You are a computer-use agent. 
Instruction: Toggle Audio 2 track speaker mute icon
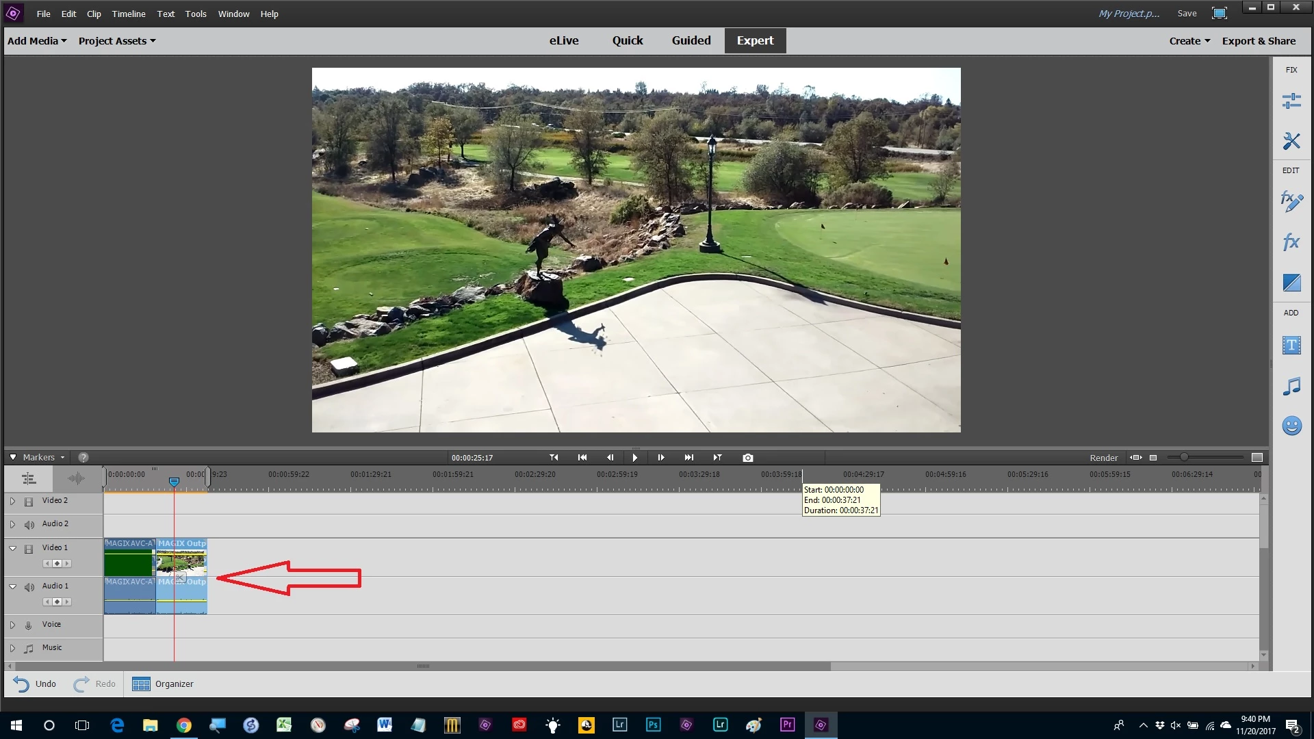tap(29, 525)
